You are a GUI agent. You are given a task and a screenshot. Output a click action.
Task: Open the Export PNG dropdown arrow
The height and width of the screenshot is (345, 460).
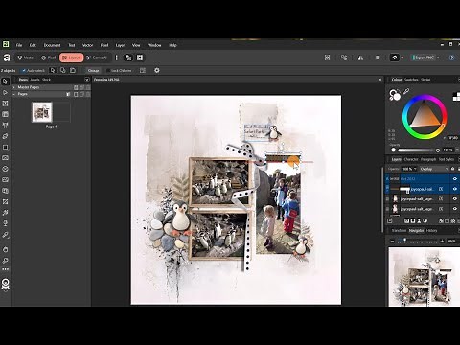point(438,57)
